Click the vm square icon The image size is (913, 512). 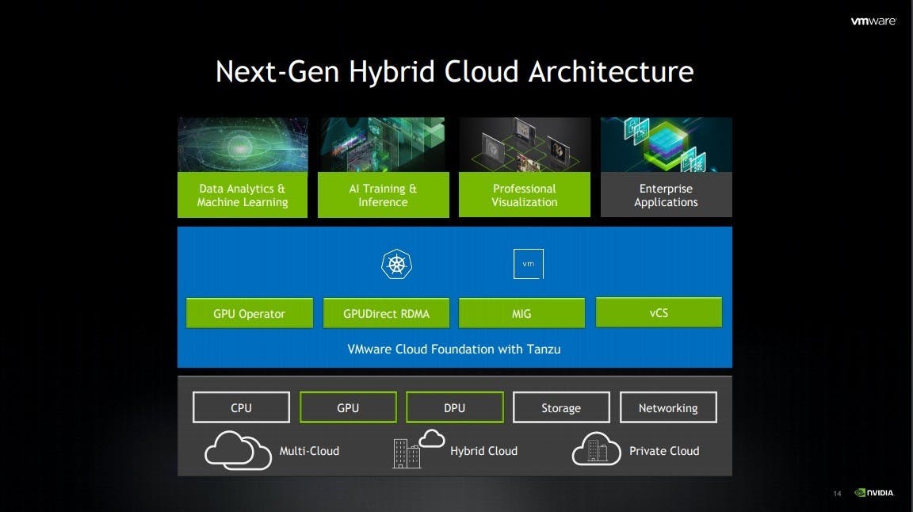coord(528,264)
